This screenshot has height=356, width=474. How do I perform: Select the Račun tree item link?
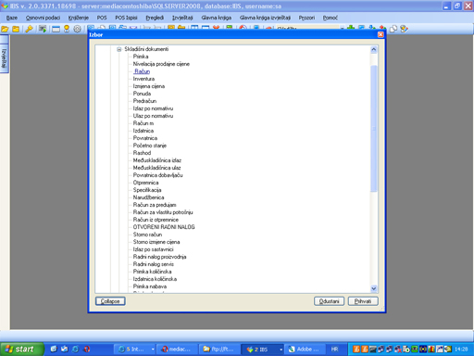coord(142,71)
